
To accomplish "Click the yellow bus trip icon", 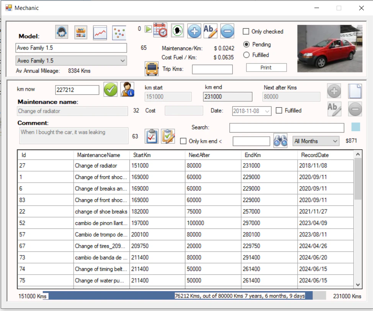I will coord(152,69).
